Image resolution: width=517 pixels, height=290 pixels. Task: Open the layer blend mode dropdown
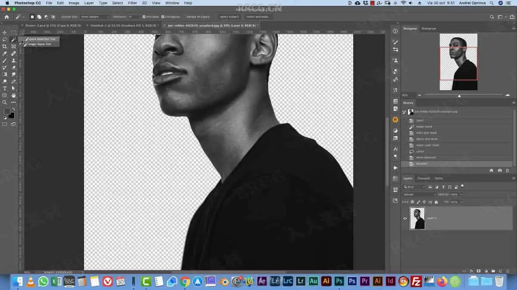click(420, 194)
